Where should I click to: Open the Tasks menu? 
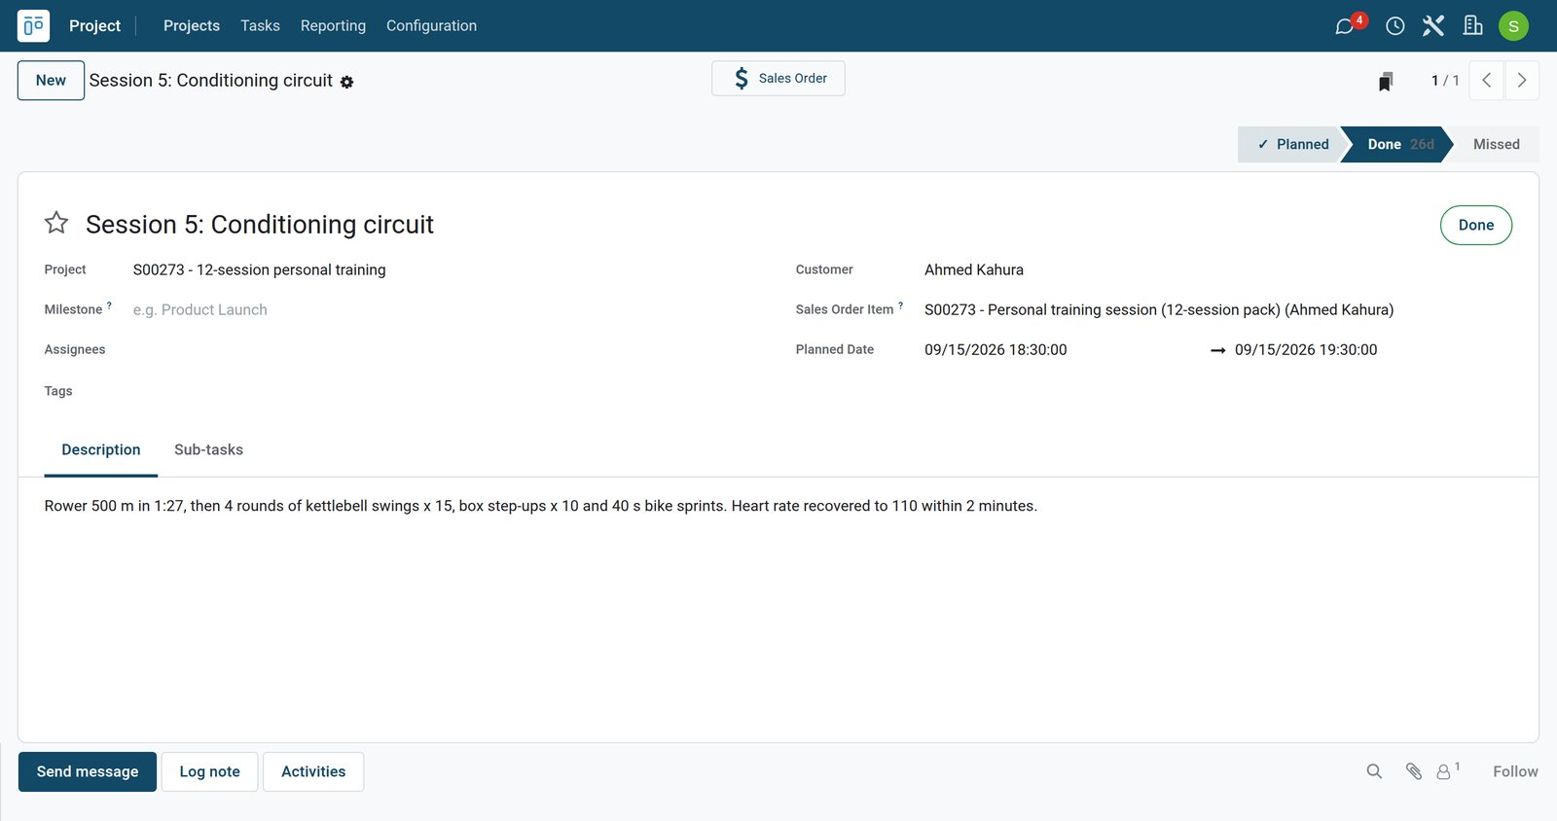(x=261, y=25)
